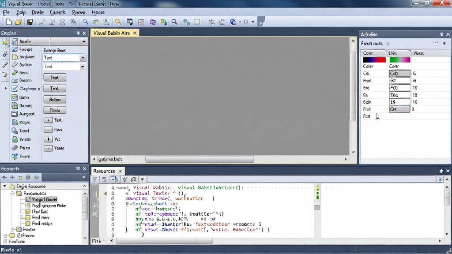Click the designer horizontal scrollbar thumb
Viewport: 452px width, 254px height.
200,159
